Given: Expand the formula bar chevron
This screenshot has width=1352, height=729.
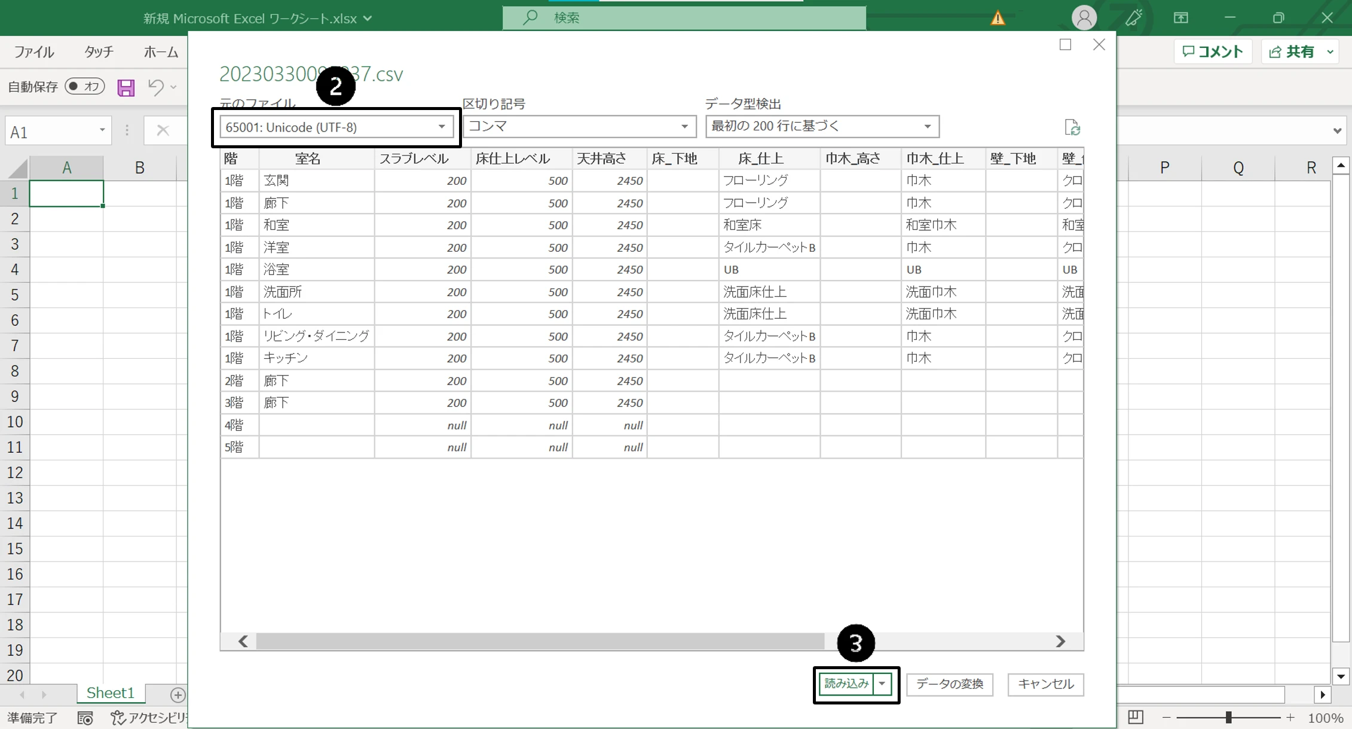Looking at the screenshot, I should pyautogui.click(x=1337, y=130).
